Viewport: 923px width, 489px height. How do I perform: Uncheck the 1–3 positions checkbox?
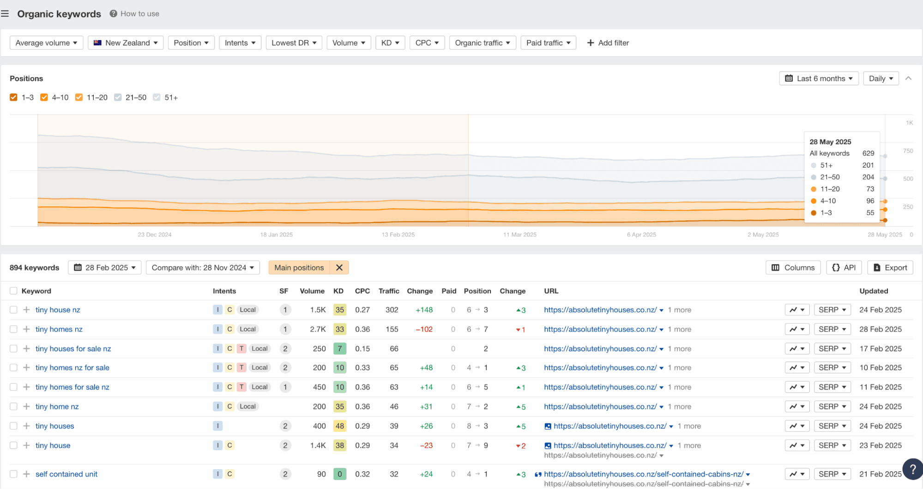[13, 97]
